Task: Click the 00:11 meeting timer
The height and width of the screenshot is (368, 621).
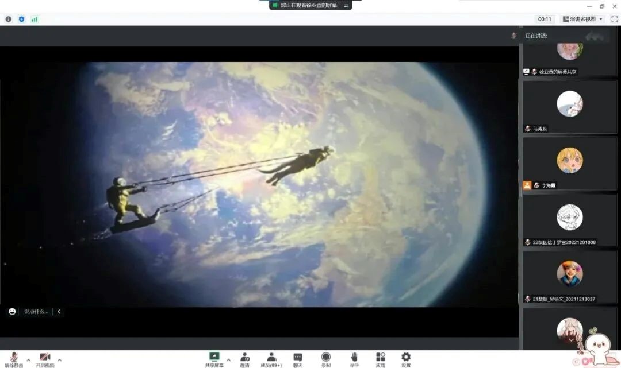Action: (x=545, y=19)
